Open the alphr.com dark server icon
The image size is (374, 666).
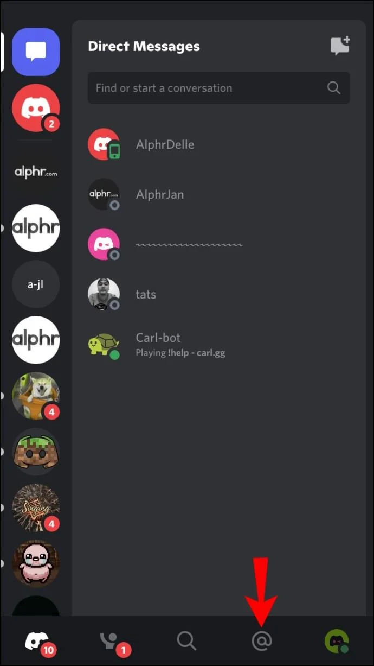coord(36,173)
